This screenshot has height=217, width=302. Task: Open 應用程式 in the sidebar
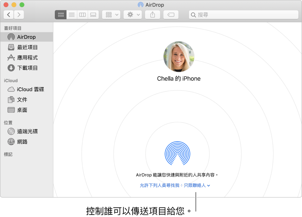click(x=27, y=58)
